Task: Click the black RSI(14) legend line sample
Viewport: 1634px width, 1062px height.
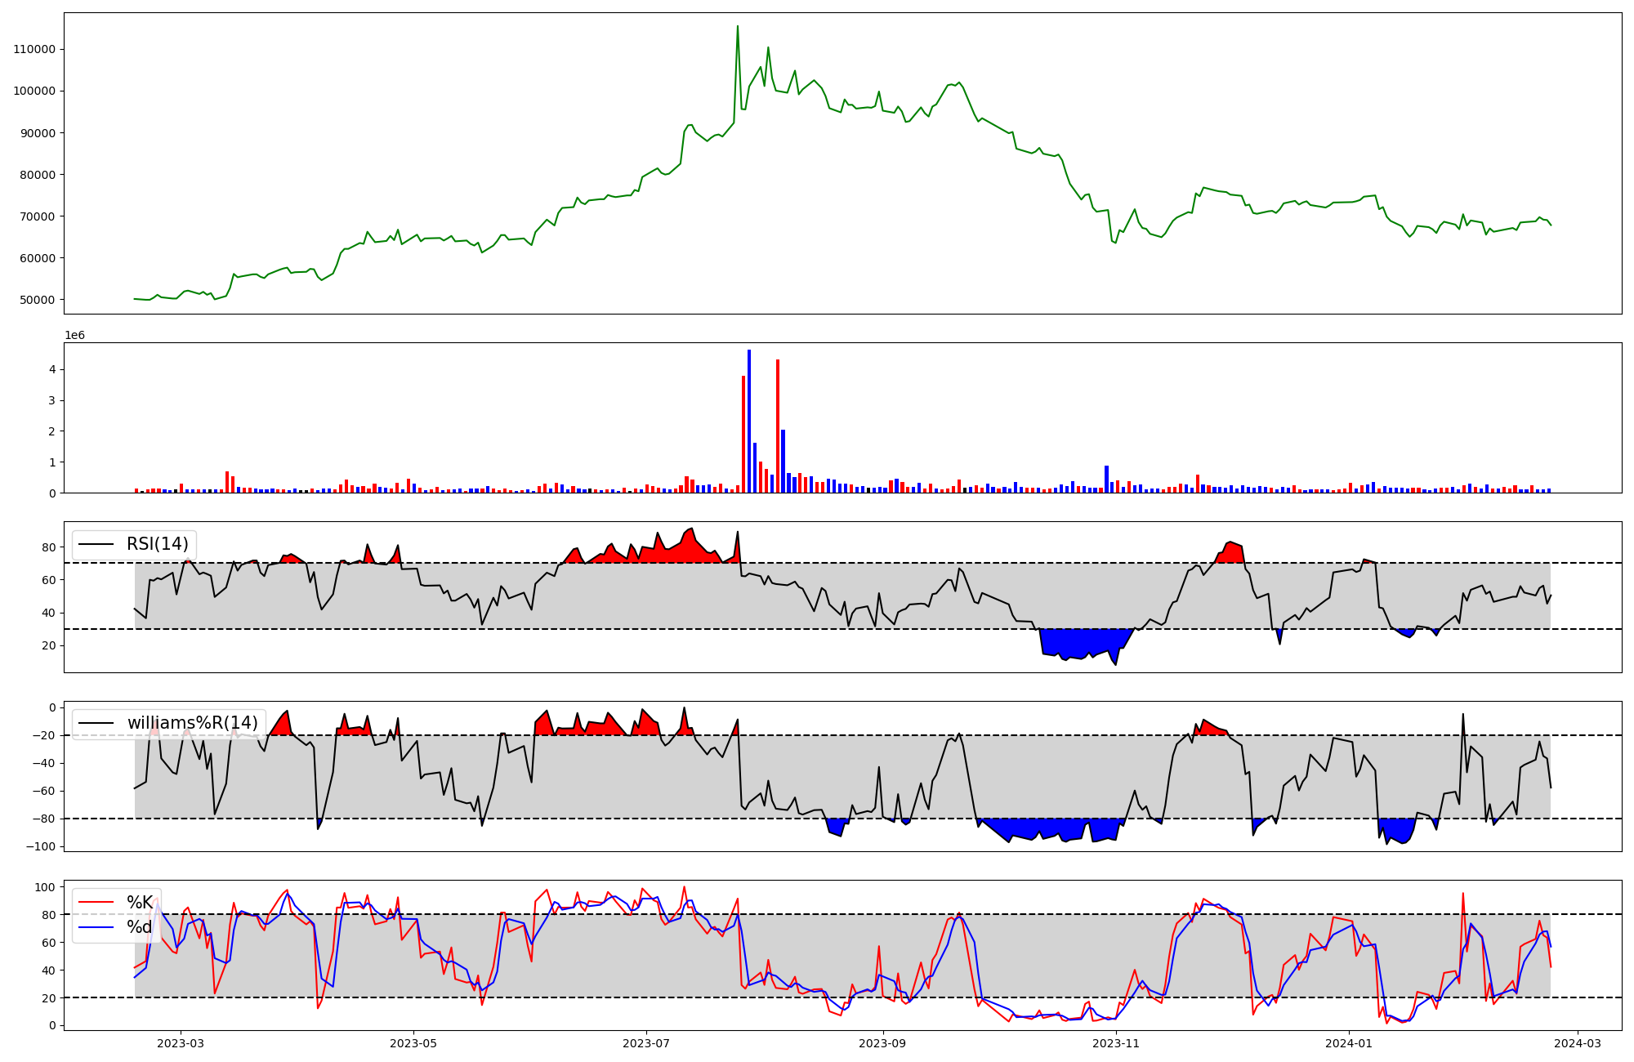Action: tap(96, 545)
